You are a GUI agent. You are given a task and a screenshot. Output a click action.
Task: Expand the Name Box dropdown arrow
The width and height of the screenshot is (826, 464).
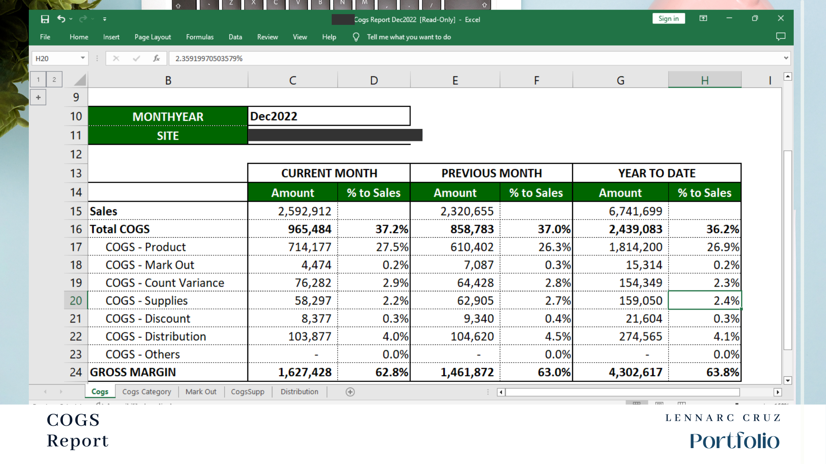[x=83, y=58]
